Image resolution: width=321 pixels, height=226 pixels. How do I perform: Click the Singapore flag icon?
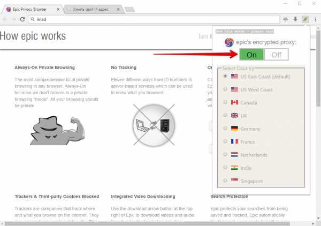point(234,180)
